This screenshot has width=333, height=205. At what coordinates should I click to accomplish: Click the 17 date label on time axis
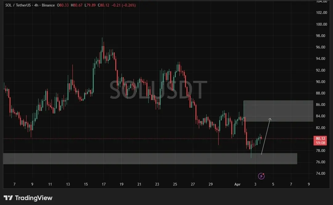(x=104, y=184)
